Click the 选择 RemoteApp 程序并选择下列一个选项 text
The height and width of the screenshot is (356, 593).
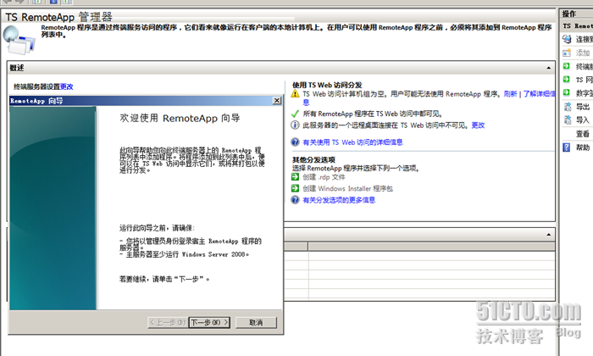356,169
